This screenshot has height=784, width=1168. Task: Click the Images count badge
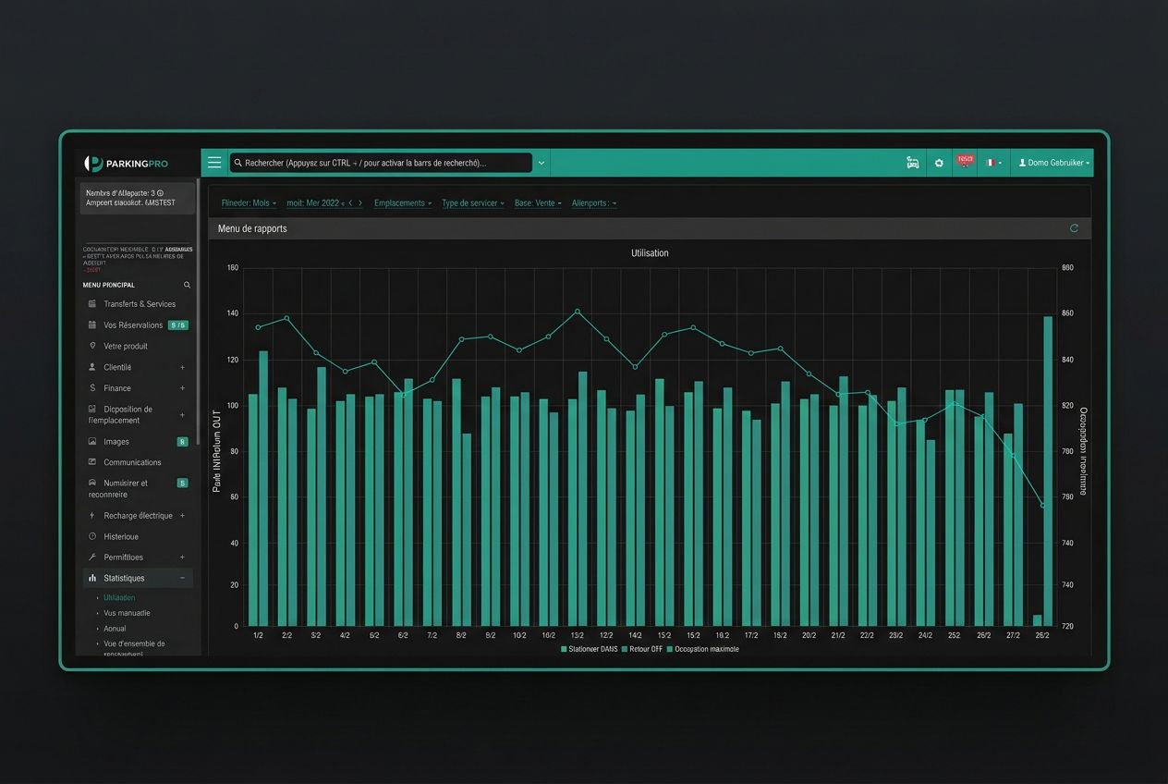point(182,441)
